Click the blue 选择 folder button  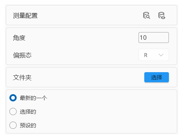157,77
